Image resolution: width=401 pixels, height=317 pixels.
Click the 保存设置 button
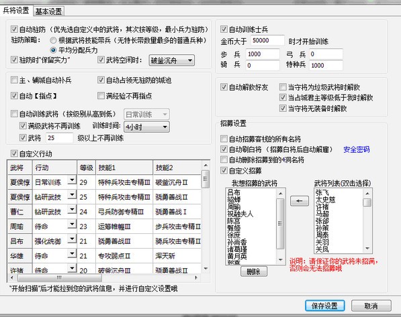[325, 306]
